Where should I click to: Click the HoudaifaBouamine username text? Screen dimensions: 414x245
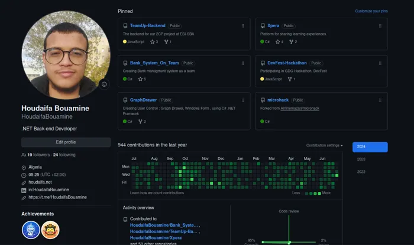click(47, 117)
